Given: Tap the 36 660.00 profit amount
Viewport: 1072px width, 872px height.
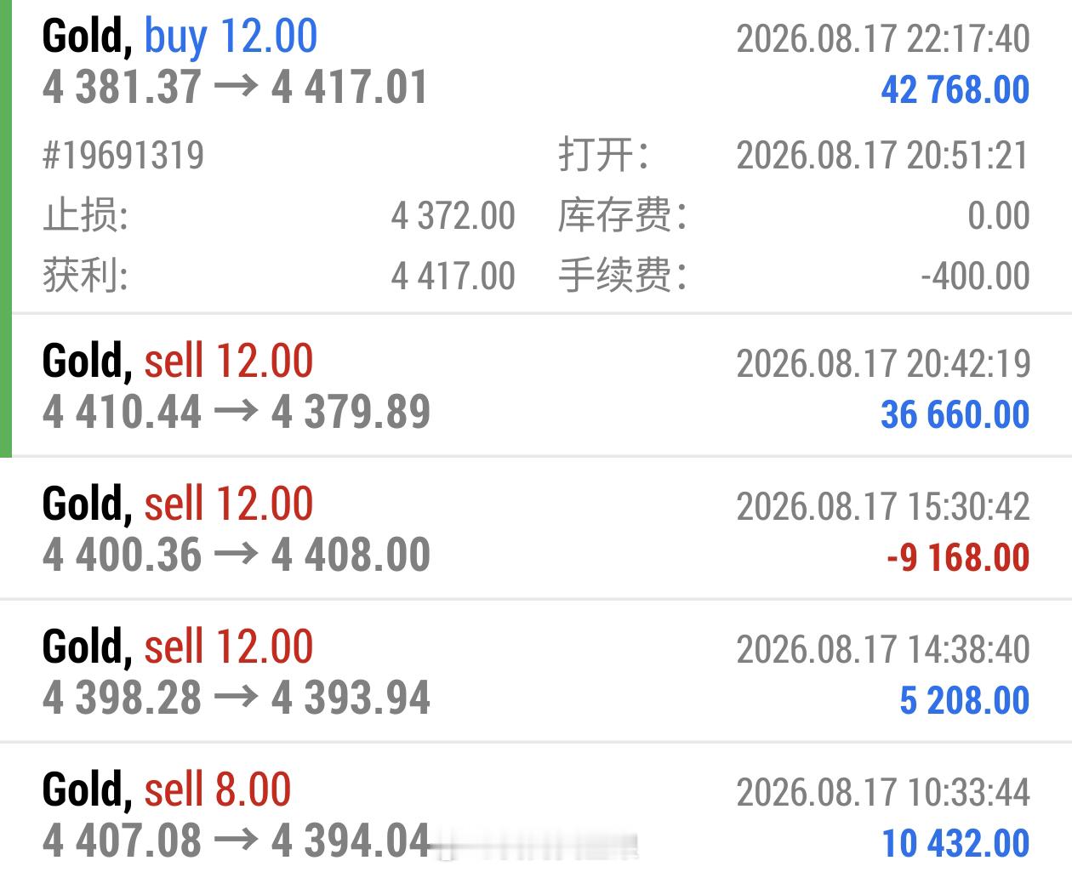Looking at the screenshot, I should tap(955, 414).
